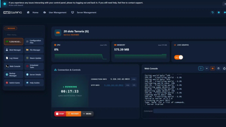Click the 20 slots Terraria [G] title
This screenshot has width=226, height=127.
tap(76, 31)
